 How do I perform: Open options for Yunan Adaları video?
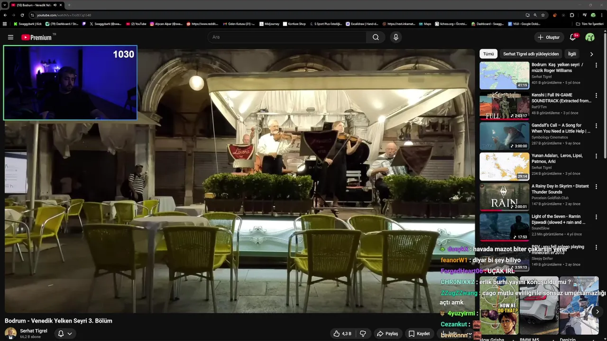[597, 156]
